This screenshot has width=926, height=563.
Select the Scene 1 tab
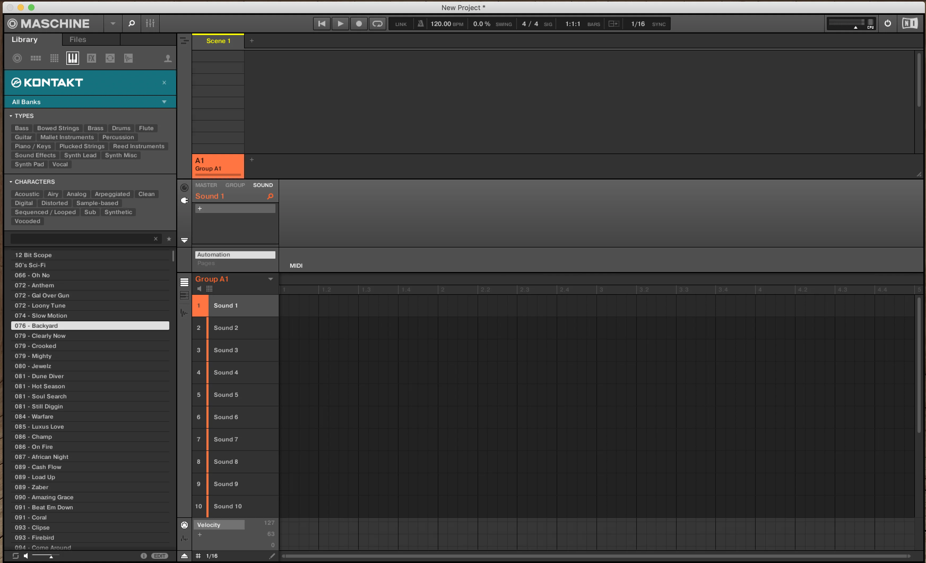[218, 41]
